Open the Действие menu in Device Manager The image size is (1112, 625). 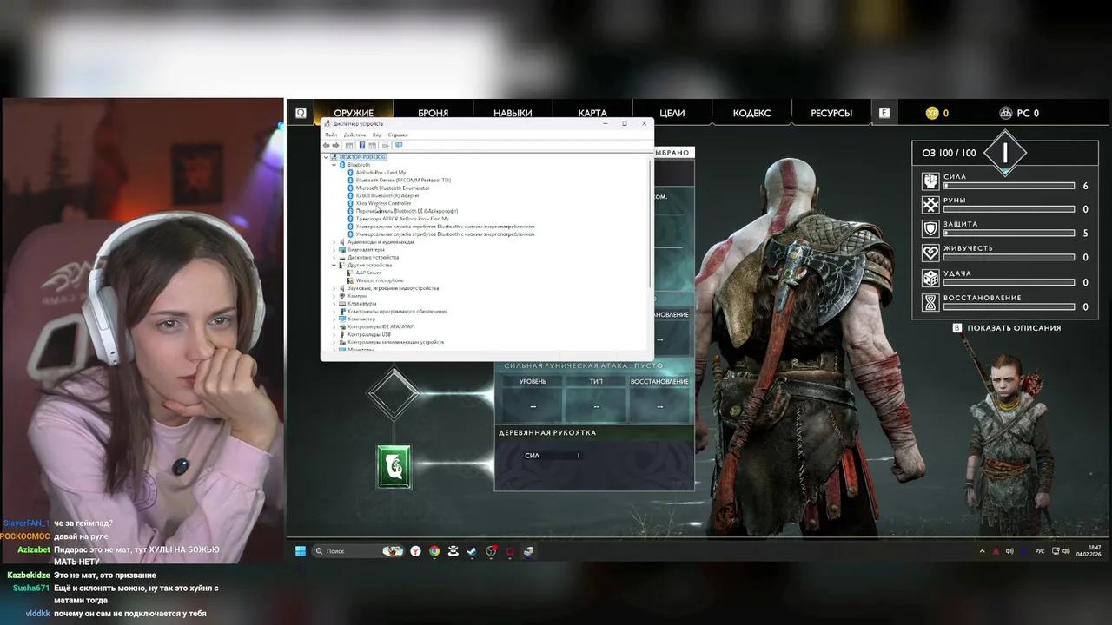(x=354, y=135)
